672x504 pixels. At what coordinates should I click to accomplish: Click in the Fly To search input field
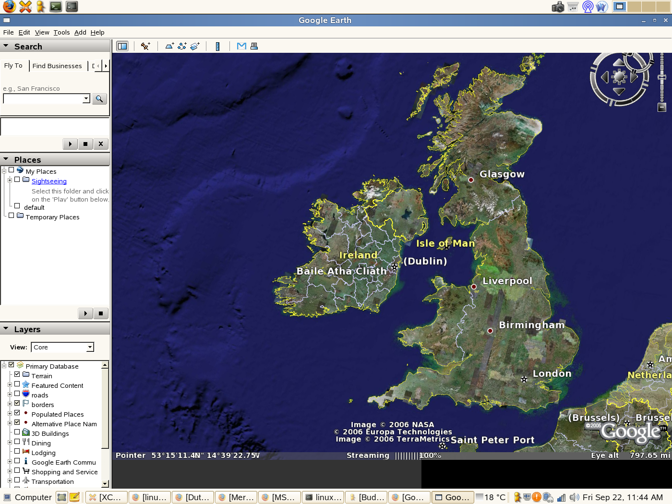click(43, 98)
